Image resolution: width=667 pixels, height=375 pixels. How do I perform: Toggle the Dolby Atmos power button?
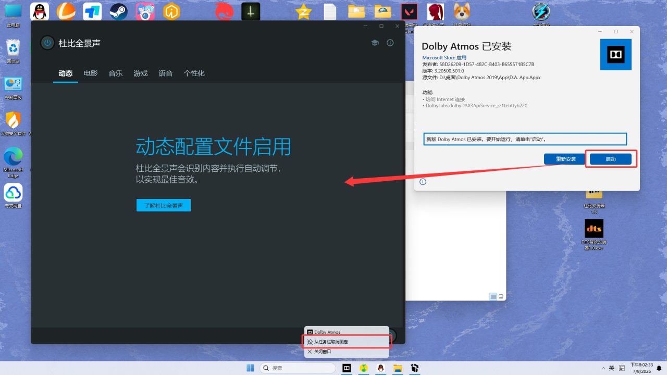(47, 43)
